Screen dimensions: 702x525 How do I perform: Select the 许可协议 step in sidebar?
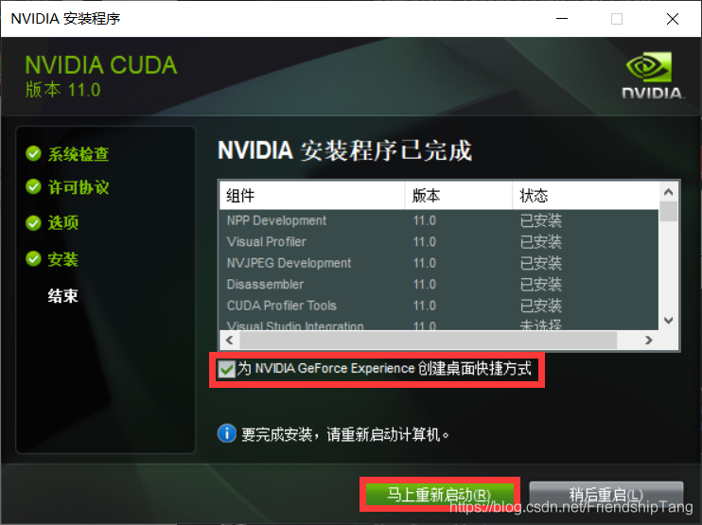79,187
